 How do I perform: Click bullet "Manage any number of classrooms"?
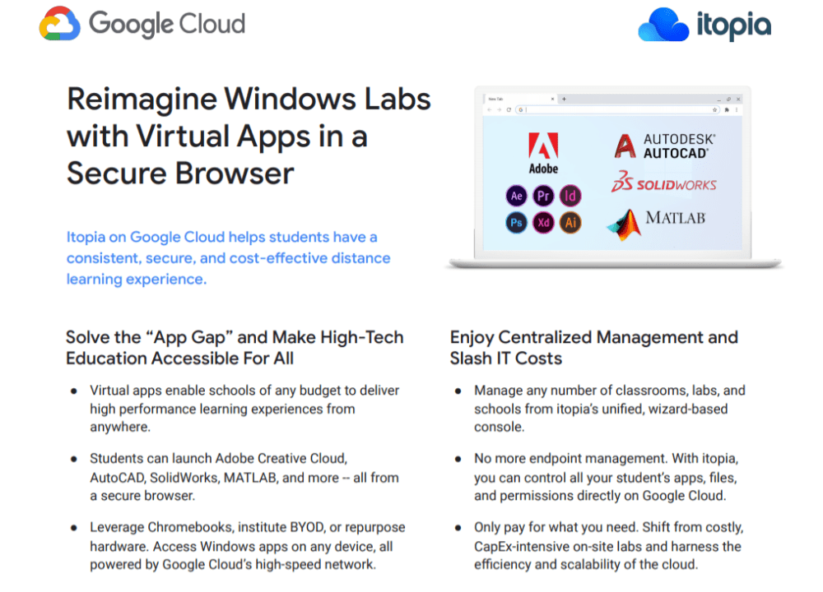coord(610,409)
